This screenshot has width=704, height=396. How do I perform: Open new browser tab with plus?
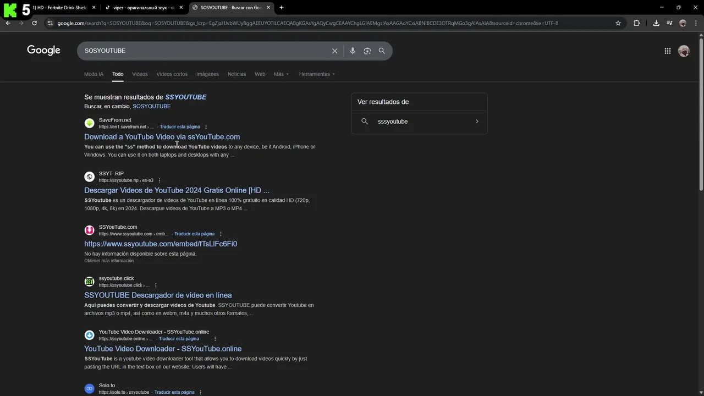[282, 8]
